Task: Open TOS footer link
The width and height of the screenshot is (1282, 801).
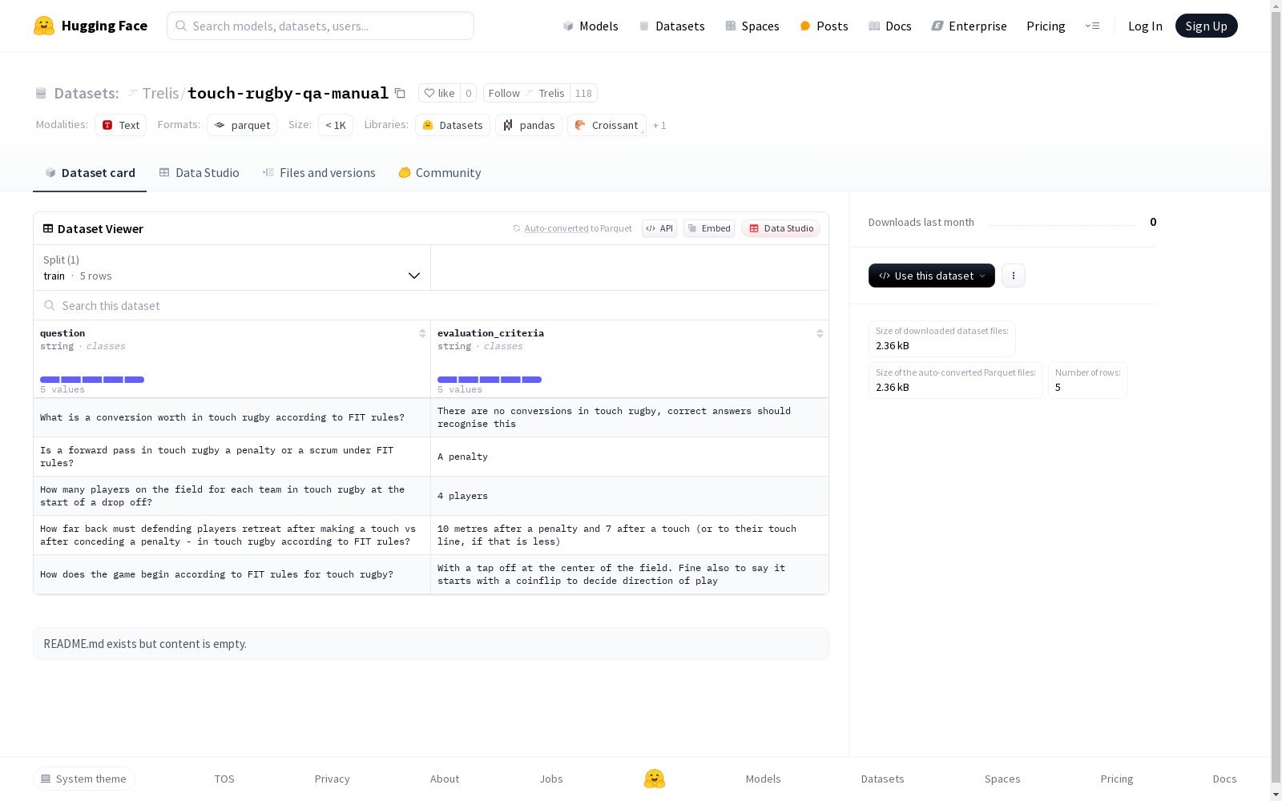Action: pos(224,779)
